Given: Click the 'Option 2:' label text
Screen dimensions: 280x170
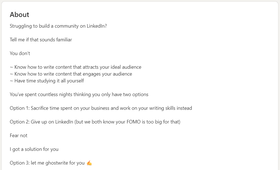Looking at the screenshot, I should (20, 122).
